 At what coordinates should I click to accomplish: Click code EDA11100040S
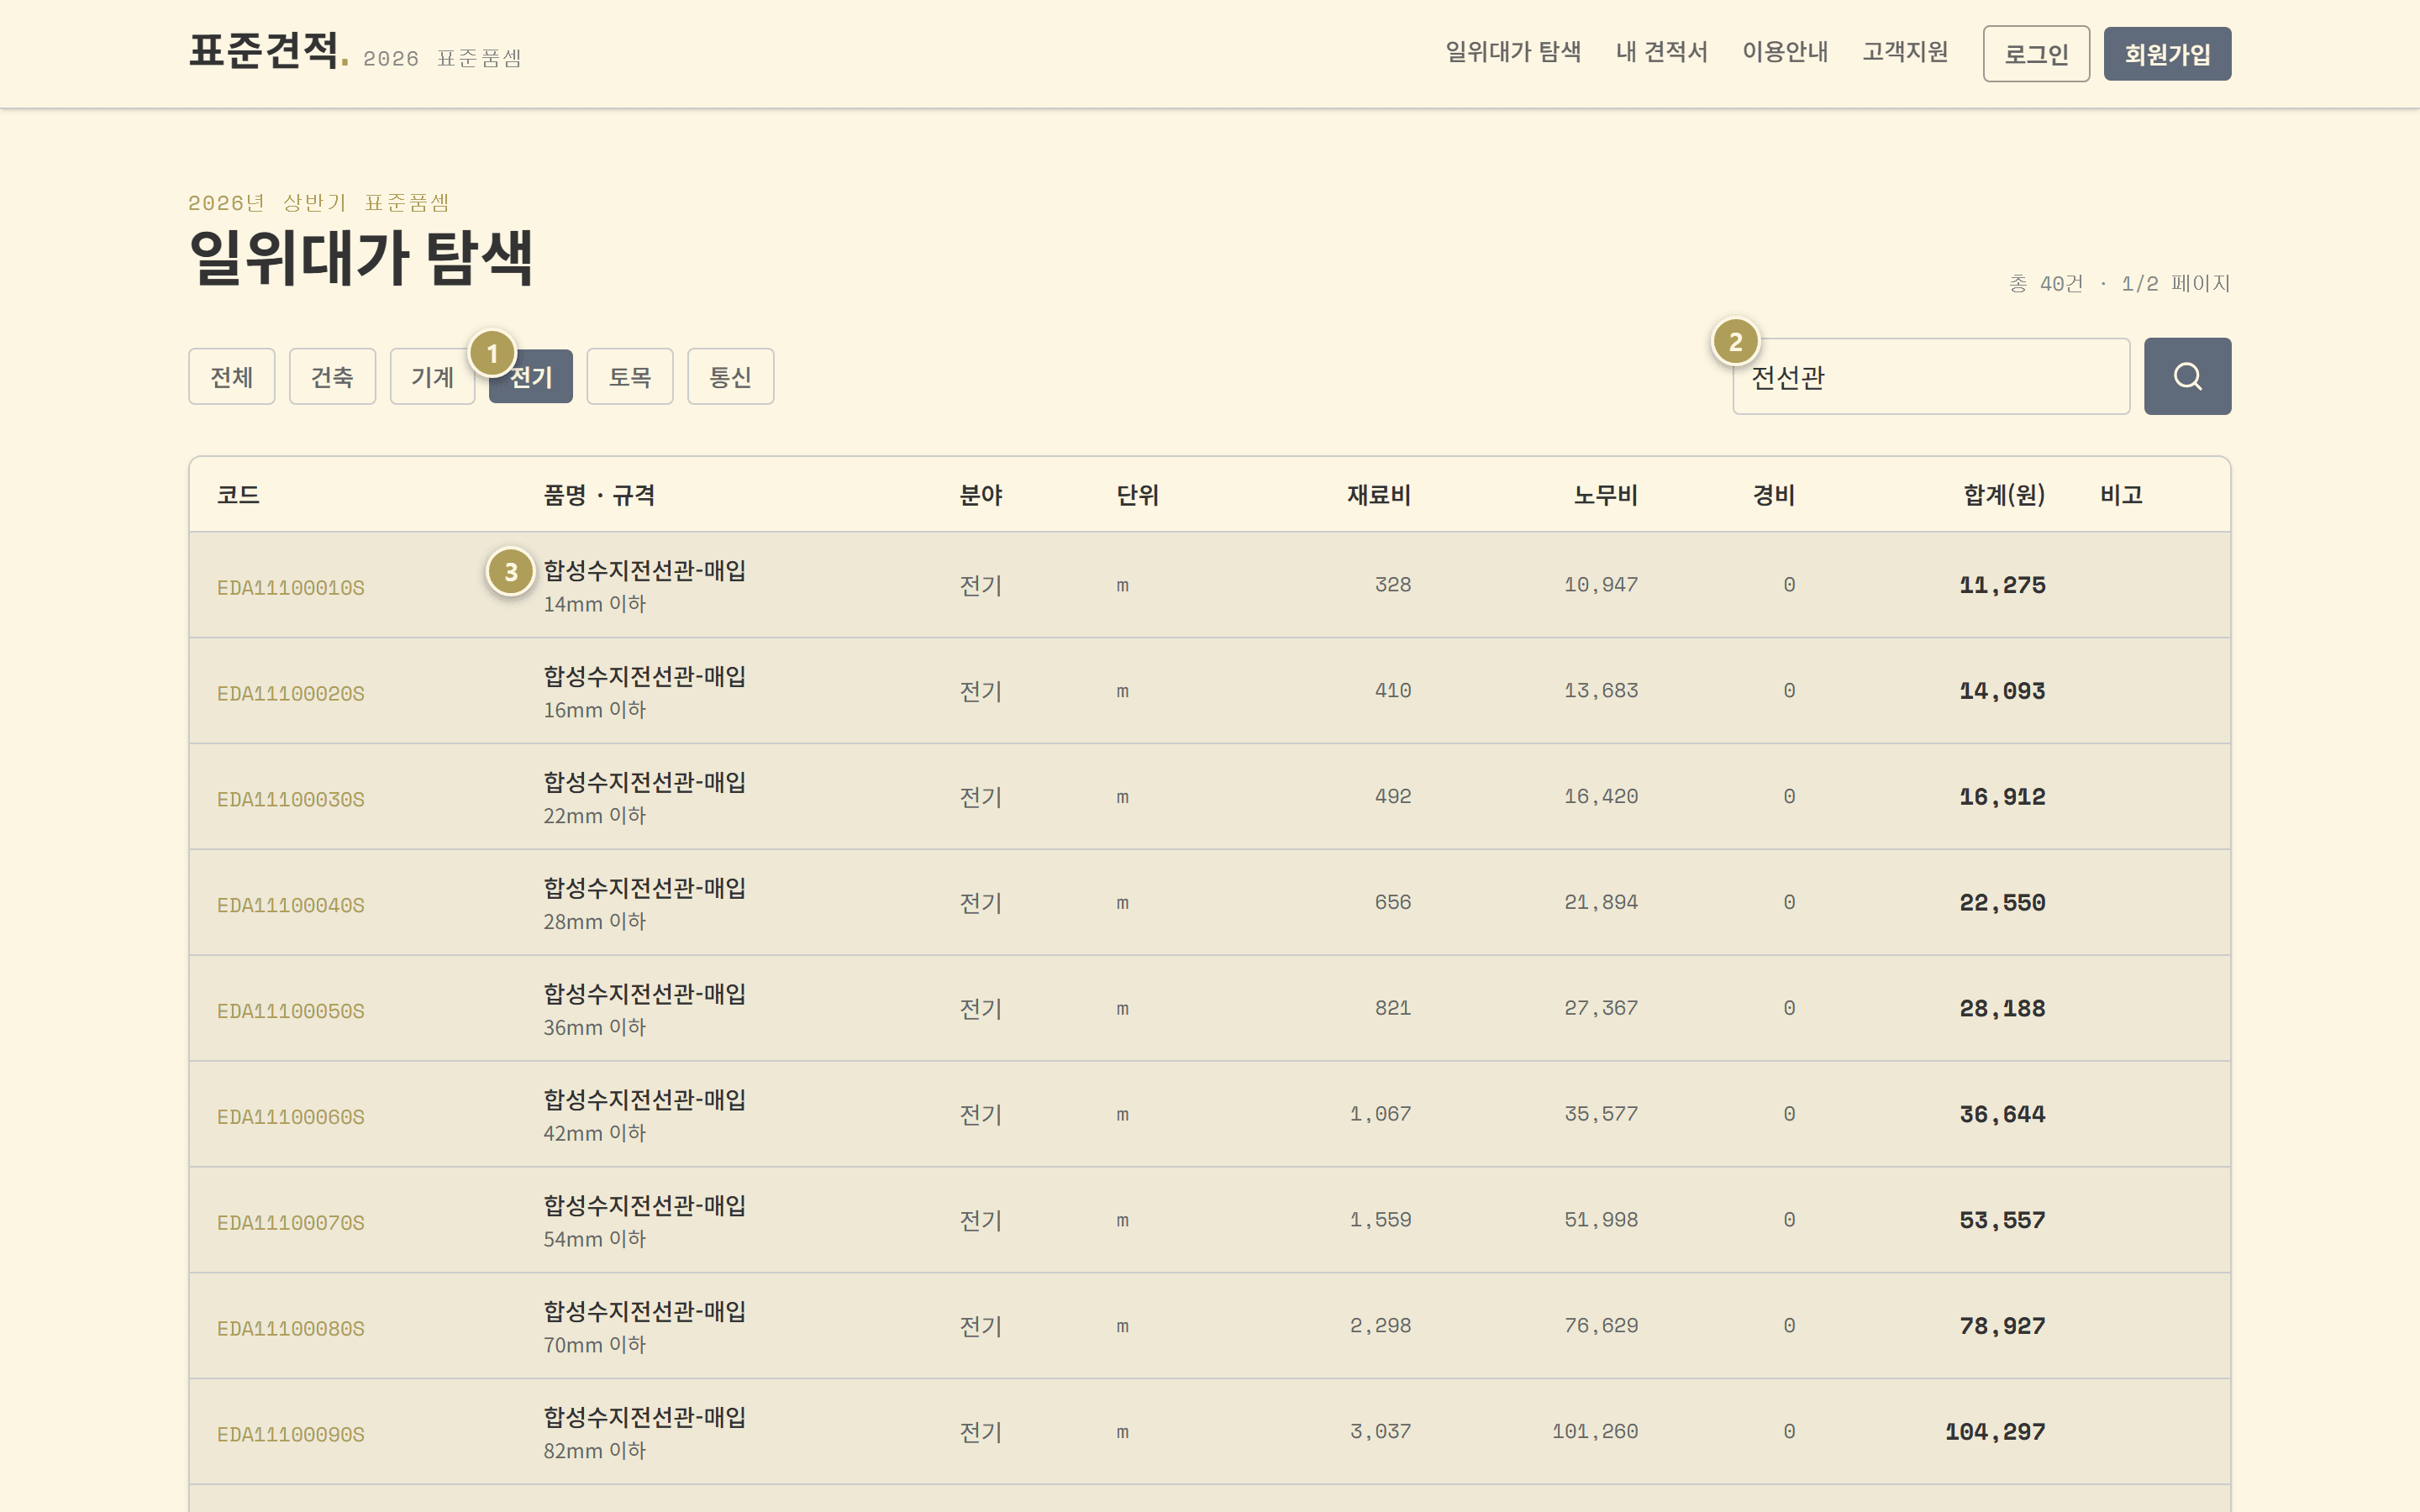point(291,906)
